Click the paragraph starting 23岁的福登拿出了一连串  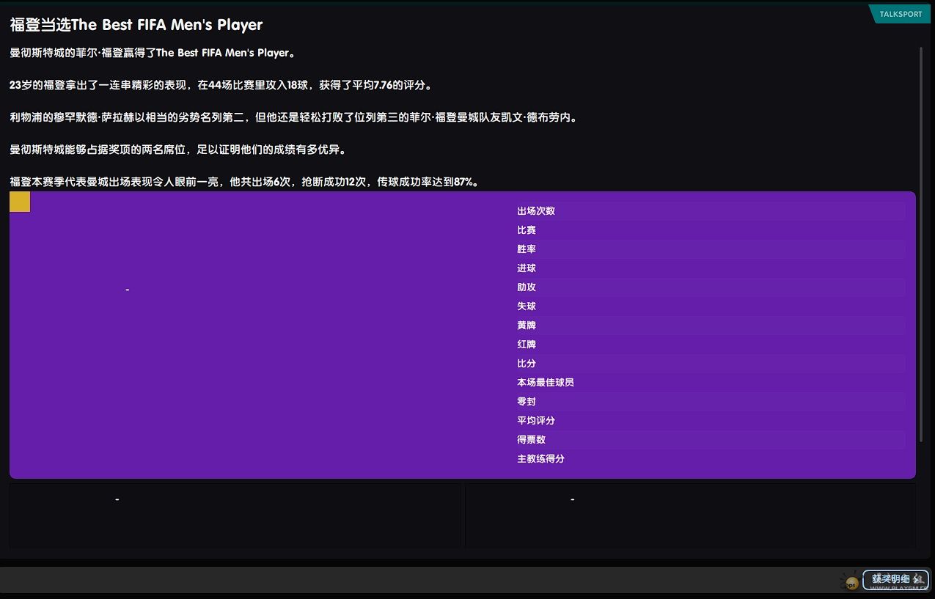(x=221, y=85)
